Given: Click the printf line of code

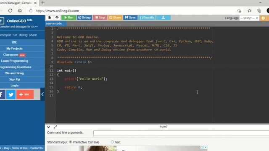Looking at the screenshot, I should point(86,79).
